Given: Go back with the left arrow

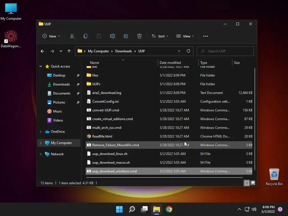Looking at the screenshot, I should click(x=42, y=51).
